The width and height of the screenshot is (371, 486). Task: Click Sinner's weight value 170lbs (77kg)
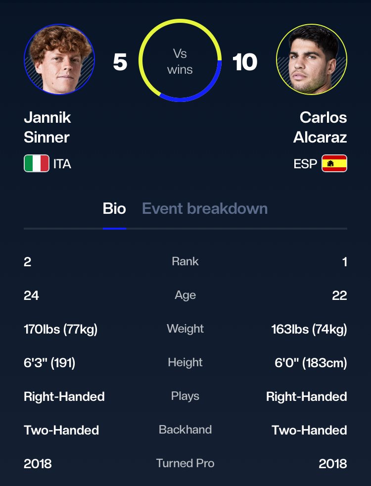pyautogui.click(x=60, y=329)
